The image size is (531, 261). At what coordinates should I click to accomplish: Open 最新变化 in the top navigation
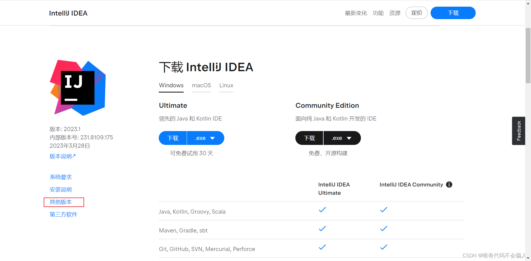pos(356,13)
